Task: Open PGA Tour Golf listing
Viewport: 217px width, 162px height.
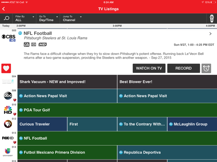Action: (117, 110)
